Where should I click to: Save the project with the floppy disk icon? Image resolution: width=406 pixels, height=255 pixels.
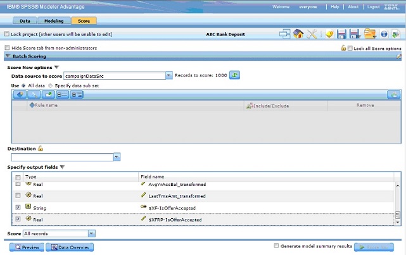[341, 34]
